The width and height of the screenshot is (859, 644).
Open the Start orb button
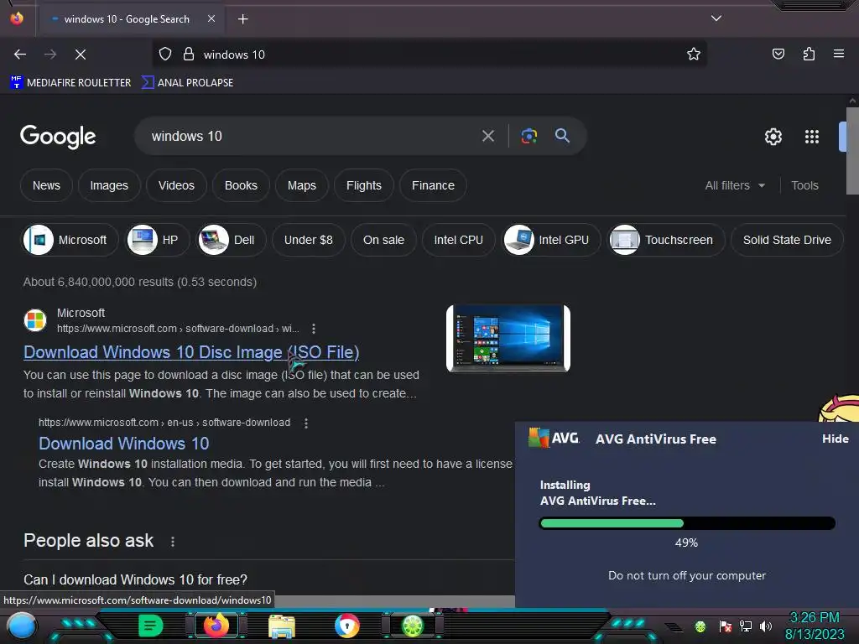pos(21,626)
